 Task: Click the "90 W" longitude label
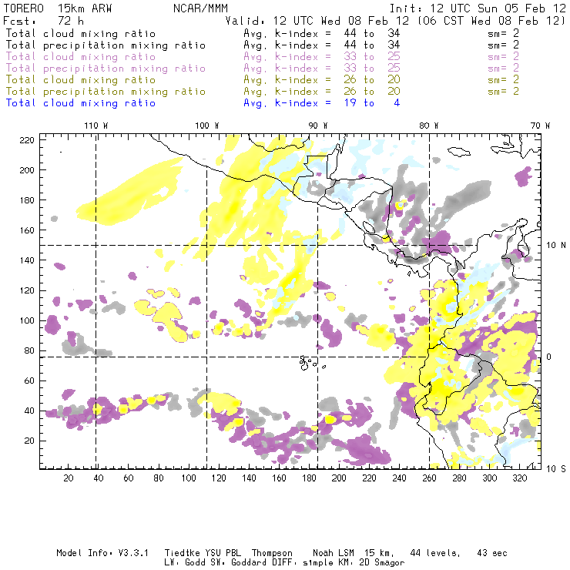[317, 126]
